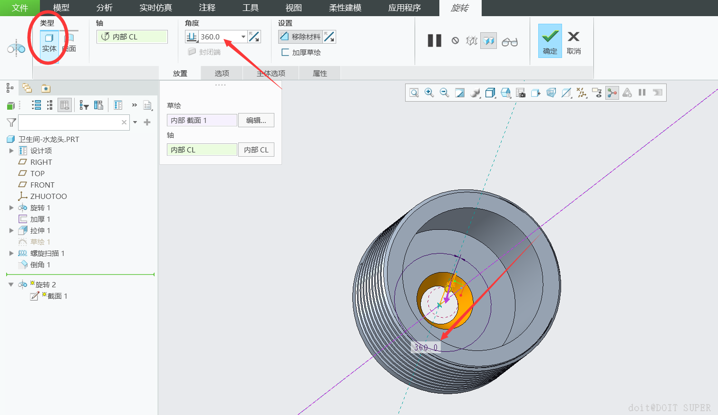Expand the 螺旋扫描 1 tree node
This screenshot has width=718, height=415.
pyautogui.click(x=11, y=253)
